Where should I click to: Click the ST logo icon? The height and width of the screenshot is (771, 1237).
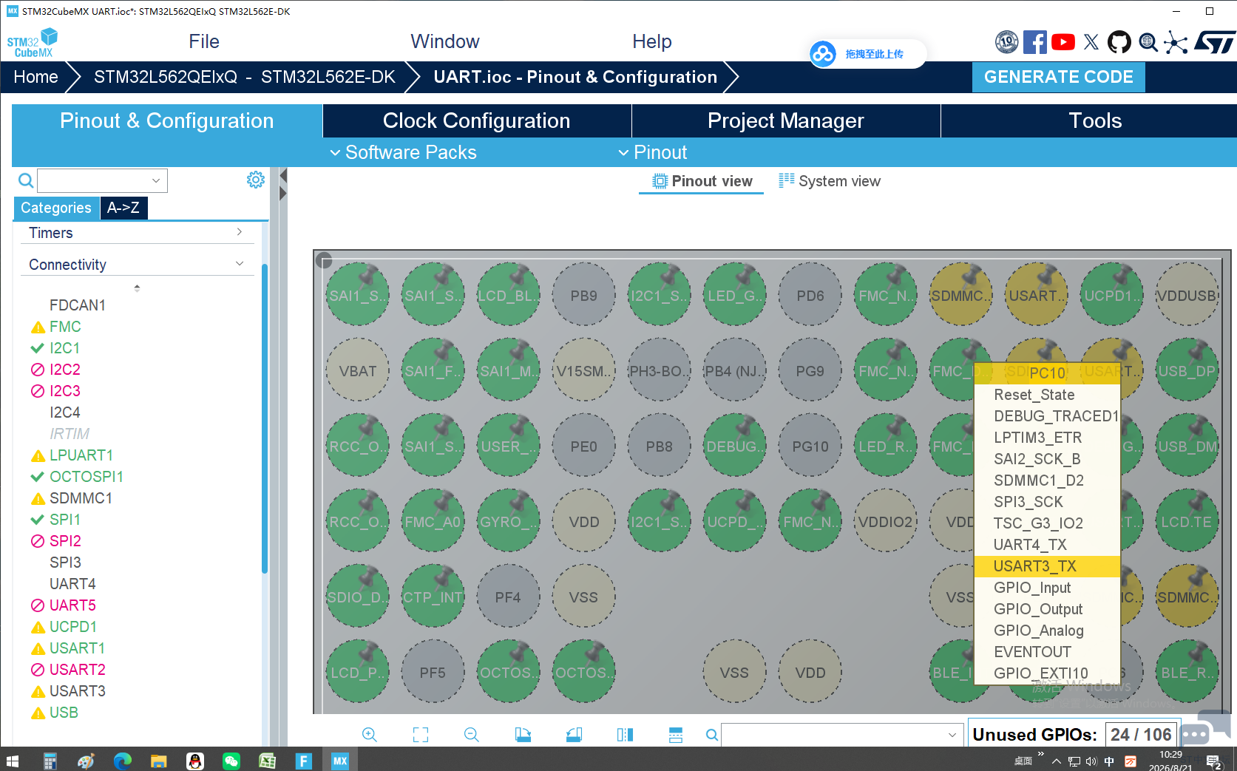tap(1215, 42)
